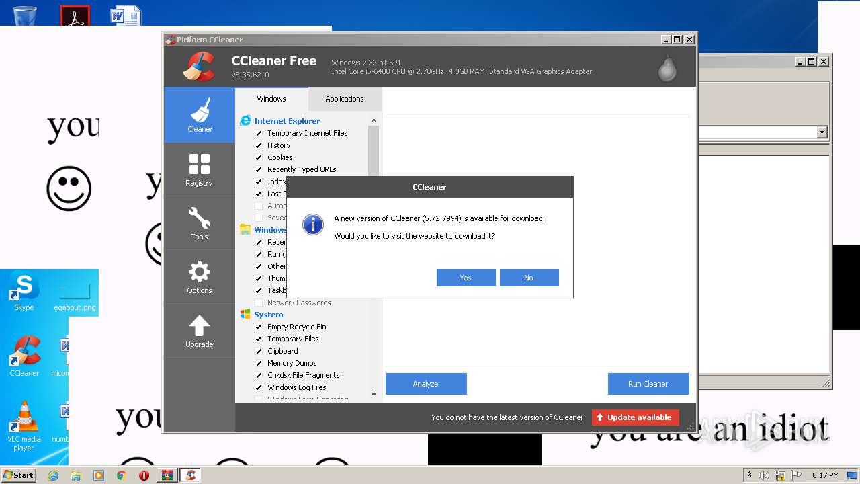Click the clock showing 8:17 PM

[x=825, y=475]
